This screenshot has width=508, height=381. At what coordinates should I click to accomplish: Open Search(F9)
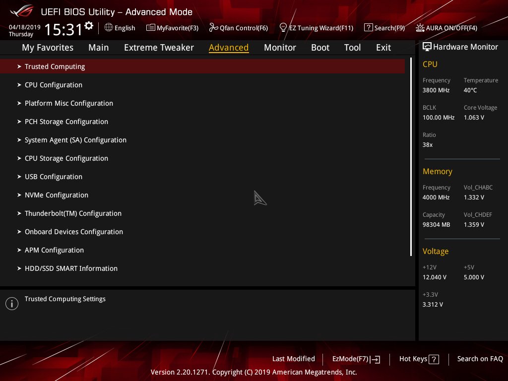[384, 28]
